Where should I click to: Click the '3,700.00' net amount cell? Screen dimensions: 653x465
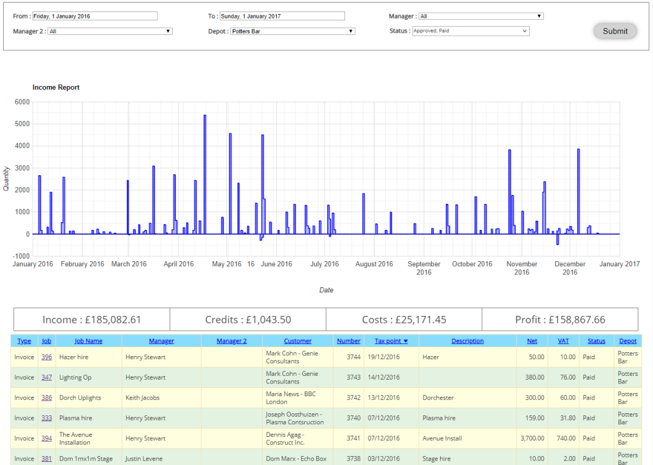532,438
